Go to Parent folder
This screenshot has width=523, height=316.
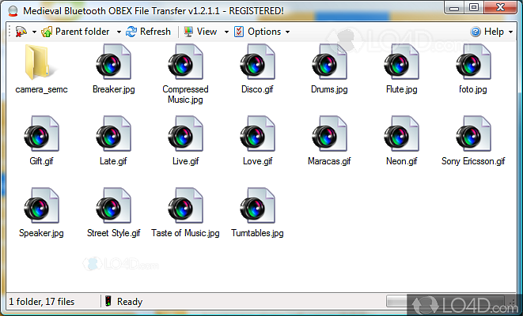pyautogui.click(x=75, y=32)
